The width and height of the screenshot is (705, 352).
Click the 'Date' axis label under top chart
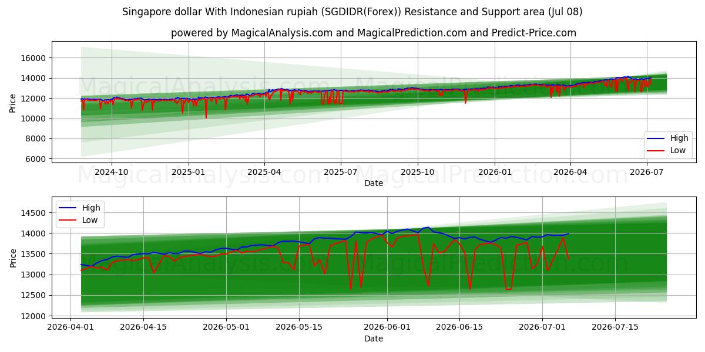point(374,184)
